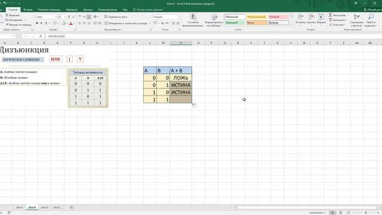
Task: Click the percent style button
Action: coord(162,23)
